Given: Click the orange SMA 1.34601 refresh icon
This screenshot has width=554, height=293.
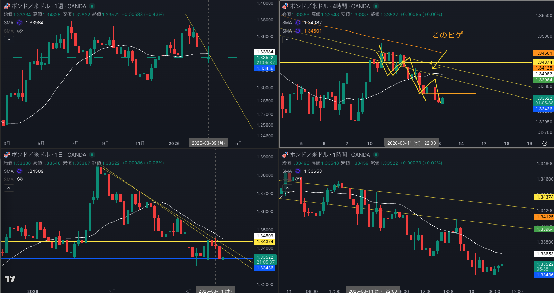Looking at the screenshot, I should tap(298, 31).
